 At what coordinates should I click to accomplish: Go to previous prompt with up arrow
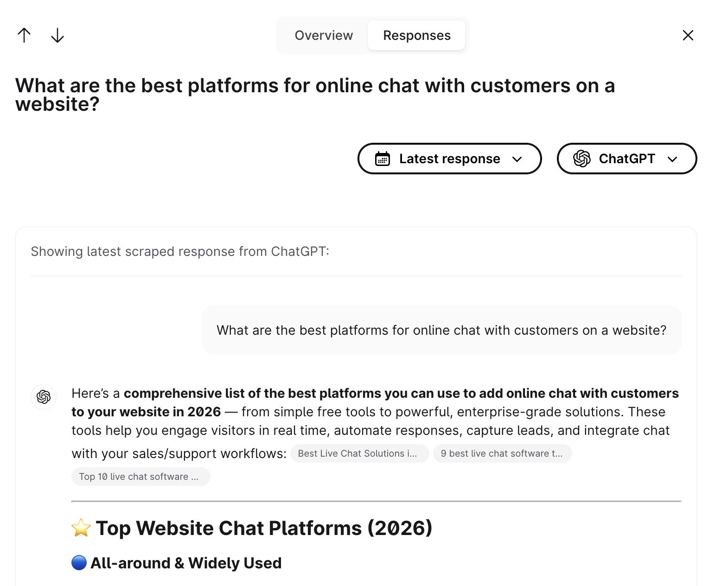[24, 35]
